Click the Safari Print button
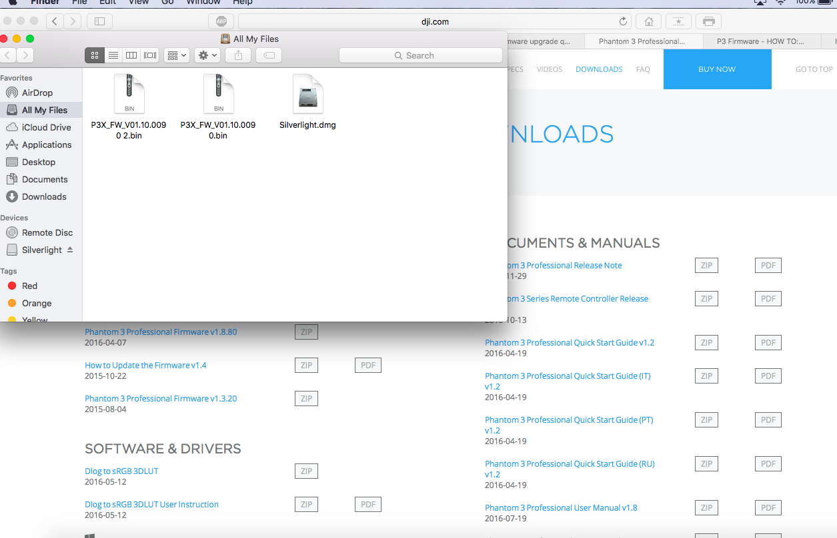 coord(709,21)
